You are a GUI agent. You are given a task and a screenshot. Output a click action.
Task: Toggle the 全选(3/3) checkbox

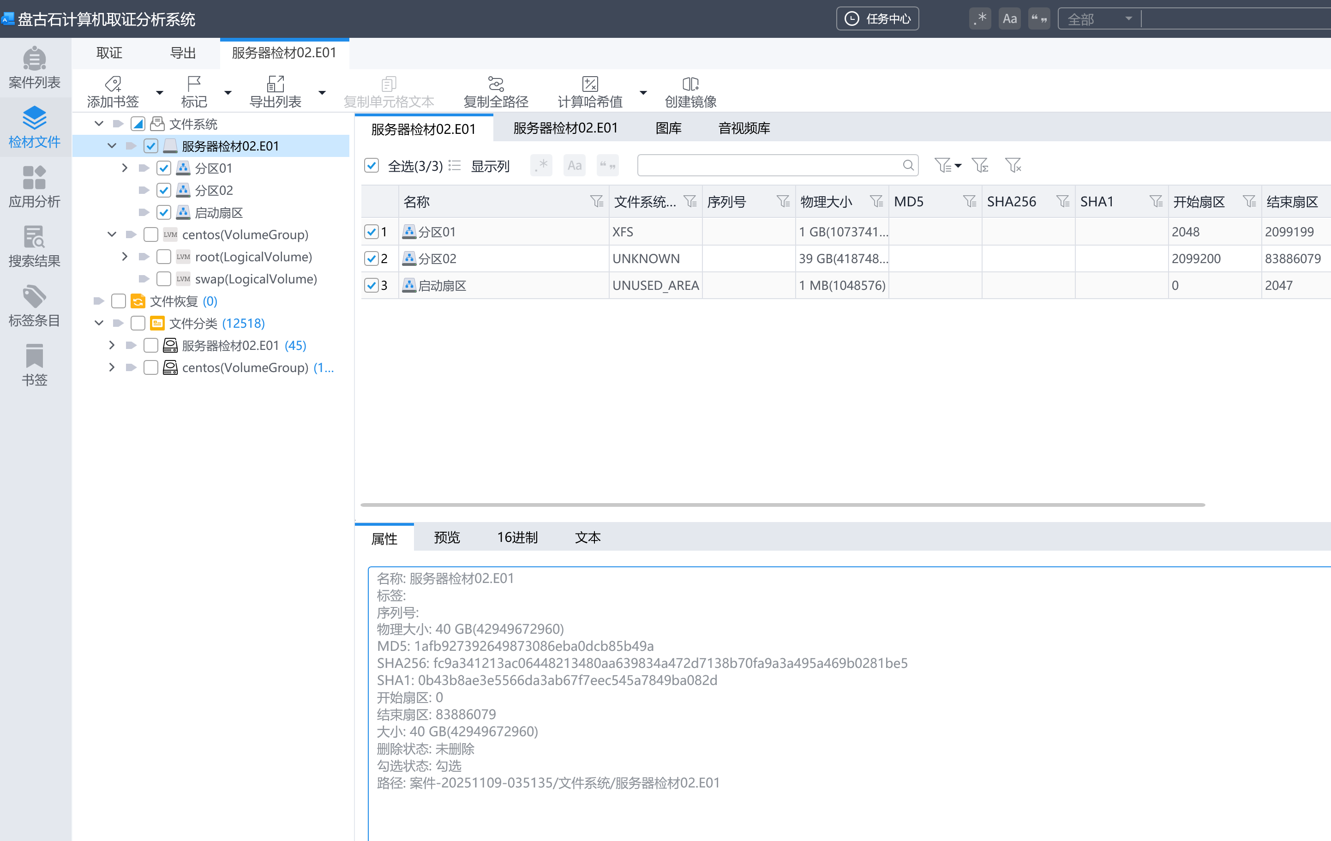pos(372,165)
